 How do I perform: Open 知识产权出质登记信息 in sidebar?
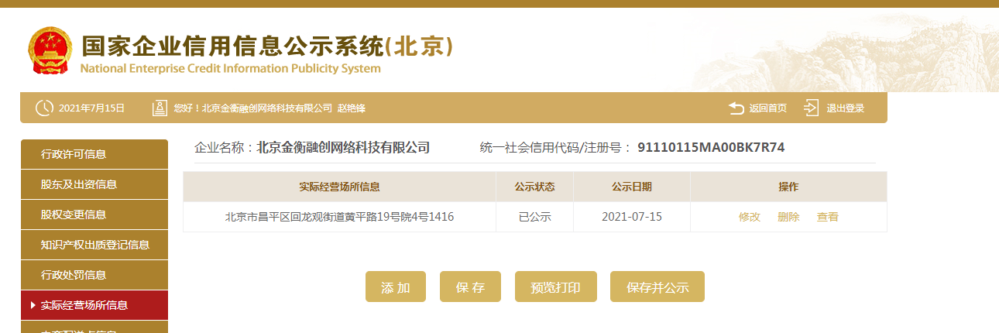[x=94, y=245]
